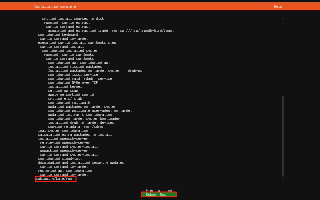Select the 'final system configuration' line
Image resolution: width=320 pixels, height=200 pixels.
click(x=62, y=130)
